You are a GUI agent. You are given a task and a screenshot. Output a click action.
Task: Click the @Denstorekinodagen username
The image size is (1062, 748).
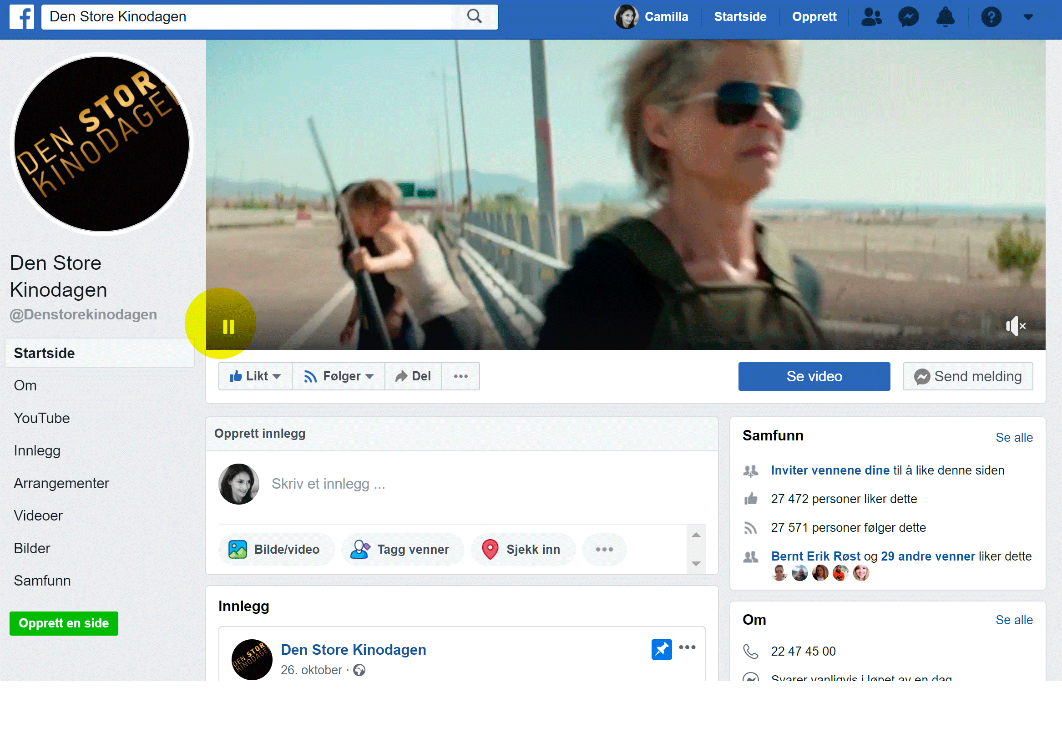pos(83,314)
